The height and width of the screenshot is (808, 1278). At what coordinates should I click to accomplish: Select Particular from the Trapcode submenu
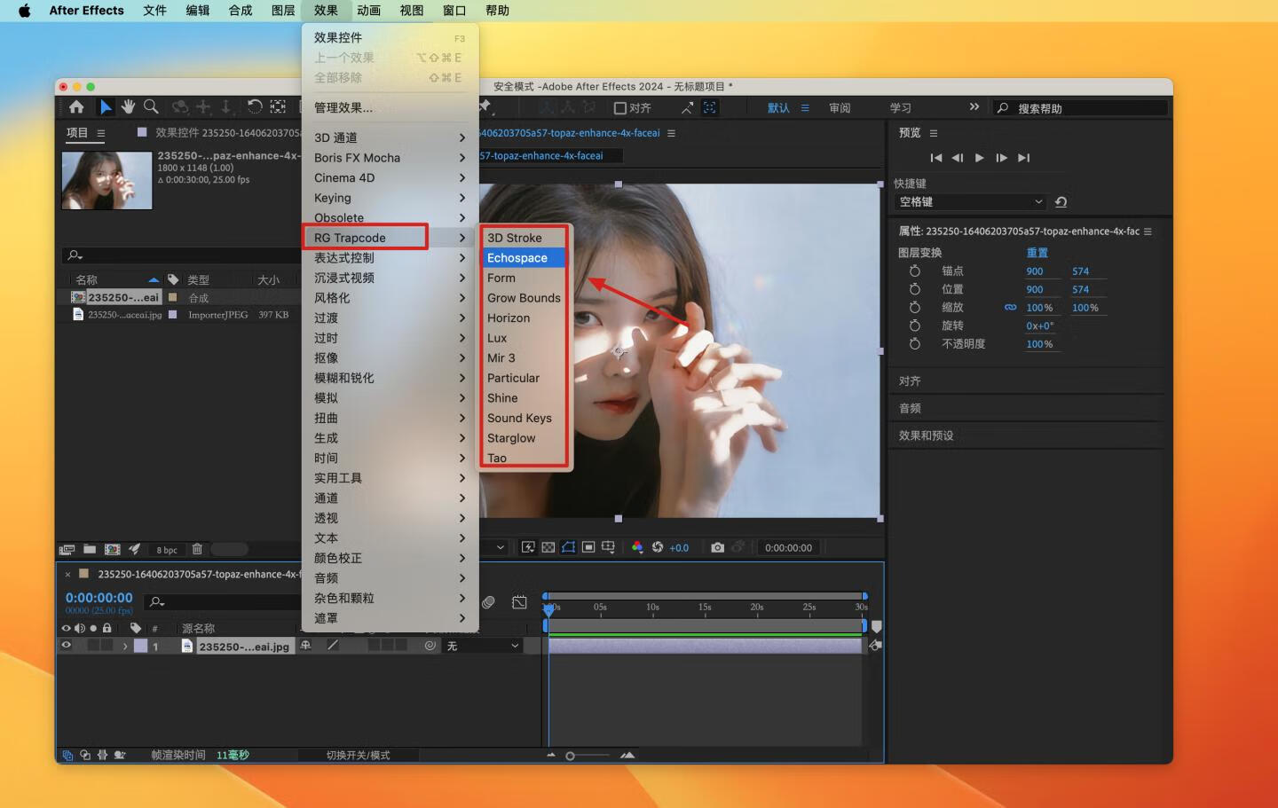(x=513, y=378)
